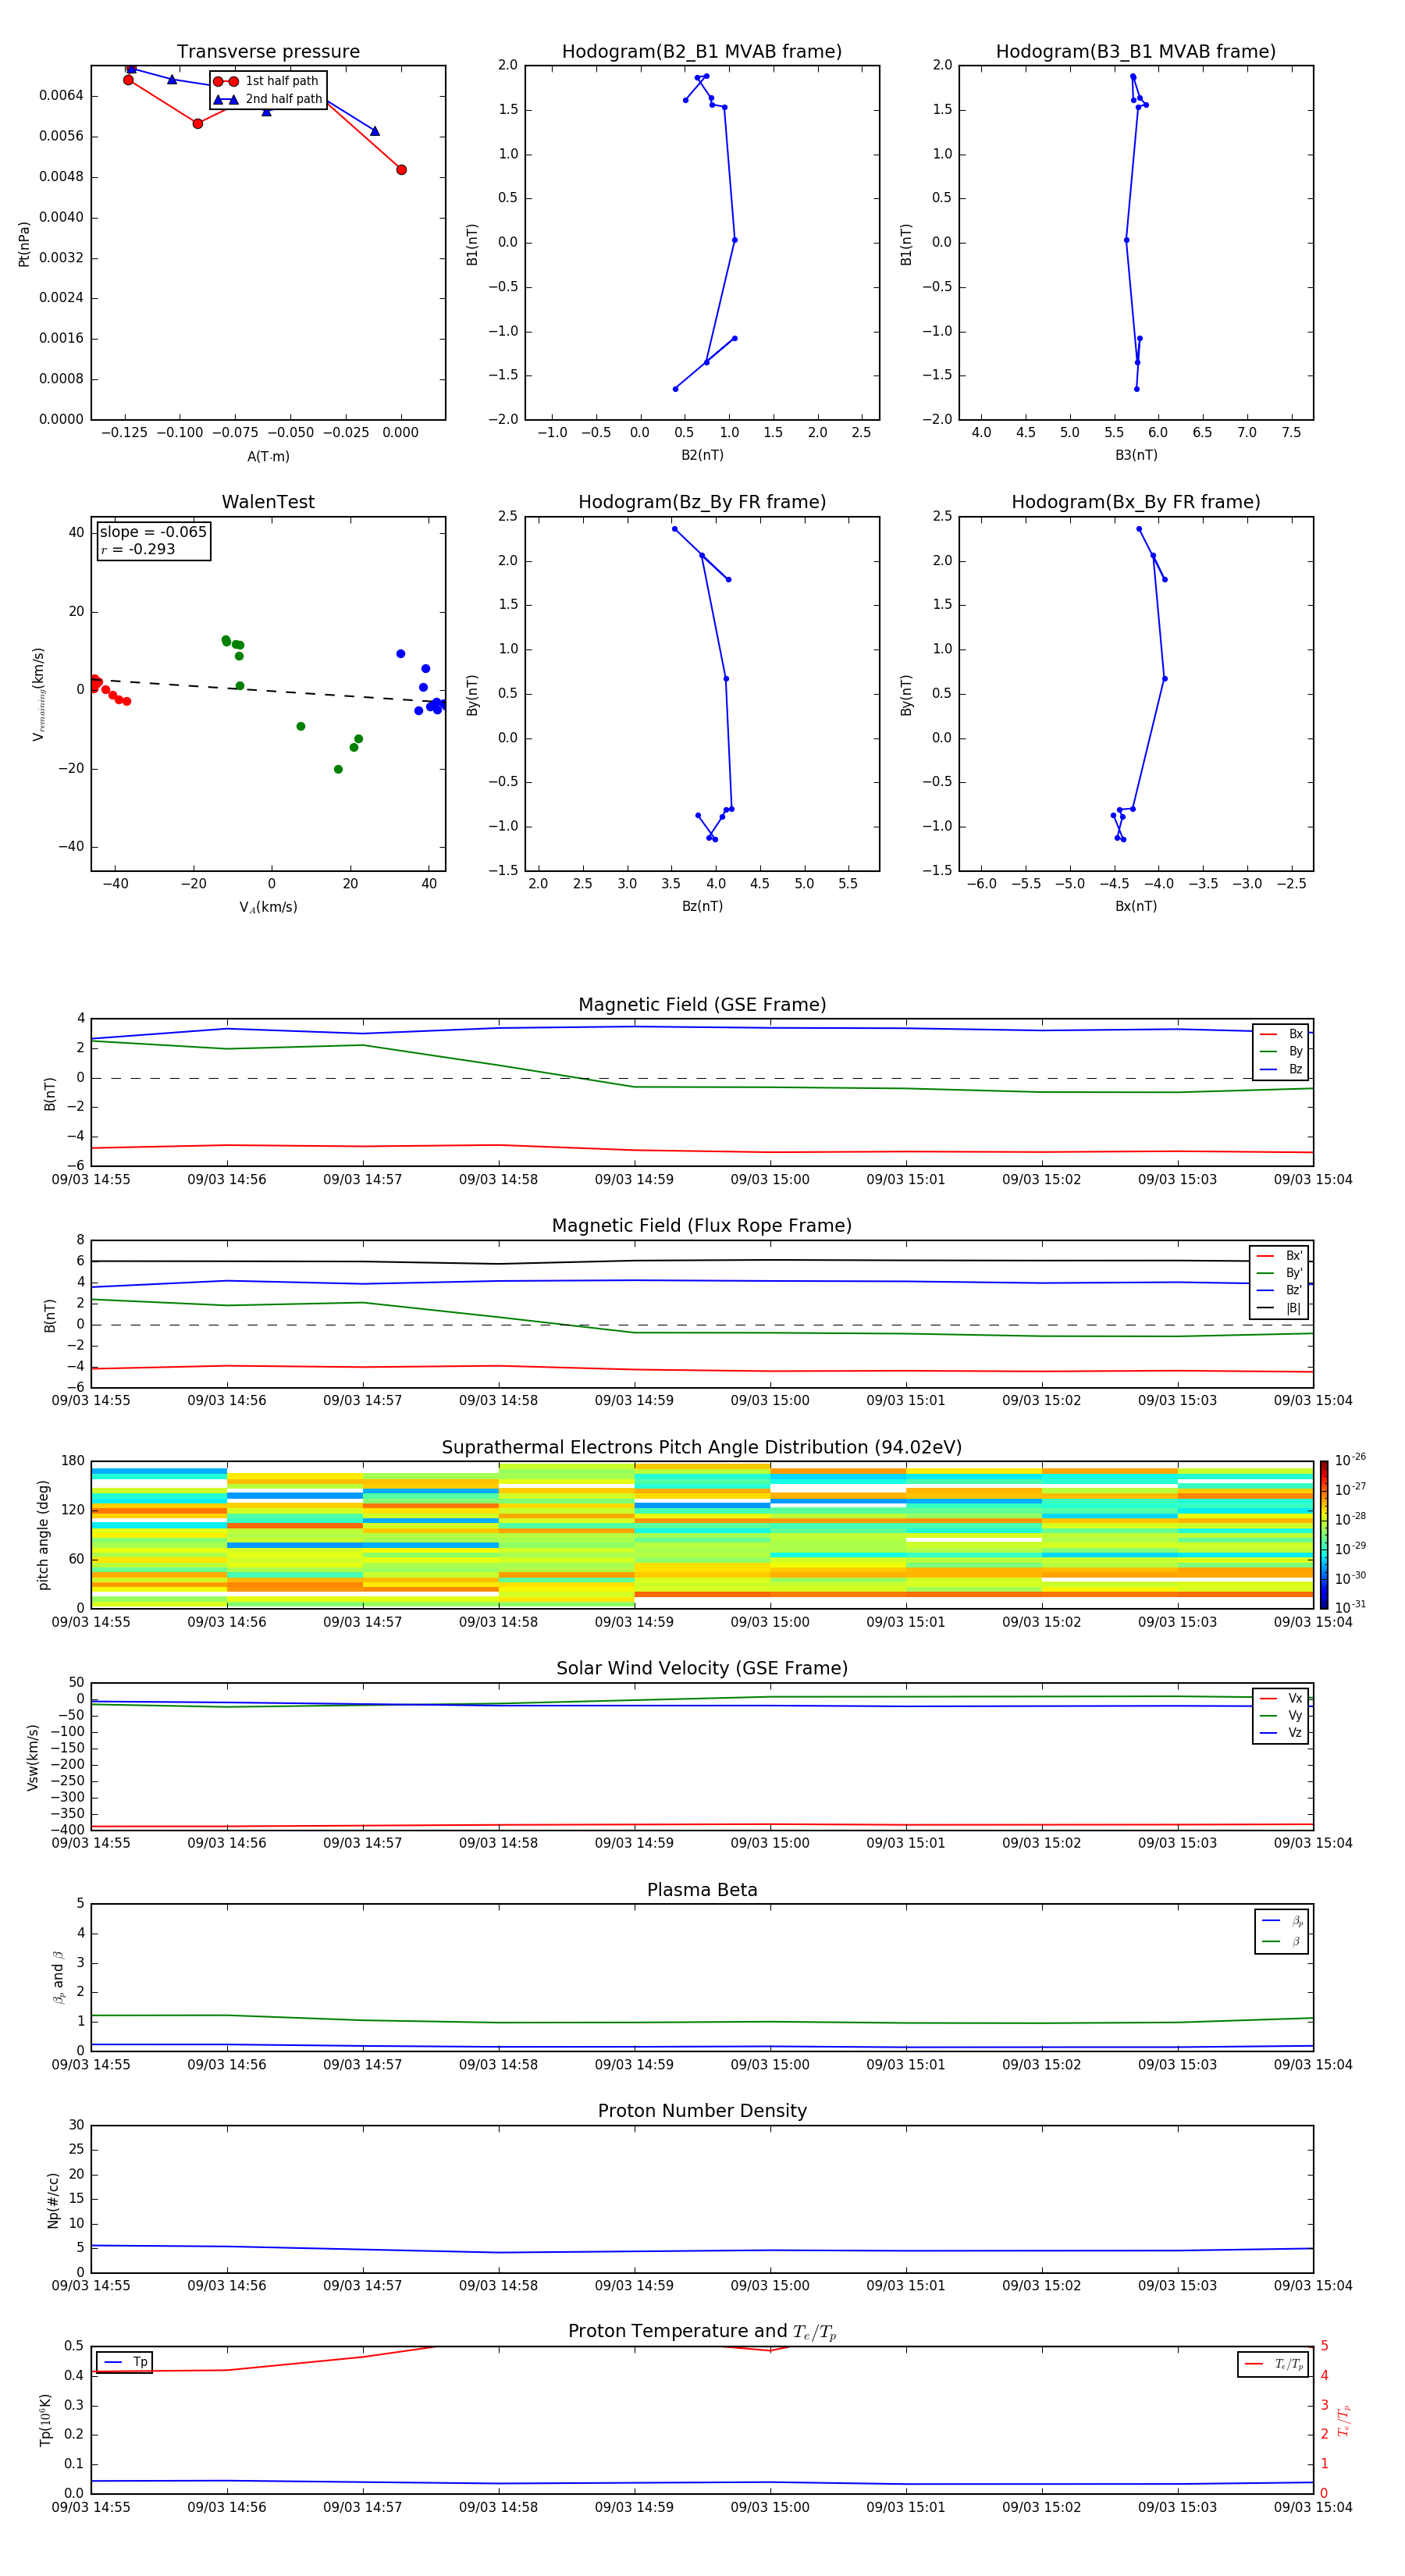Screen dimensions: 1405x2576
Task: Select "Vz" in the solar wind velocity legend
Action: point(1281,1732)
